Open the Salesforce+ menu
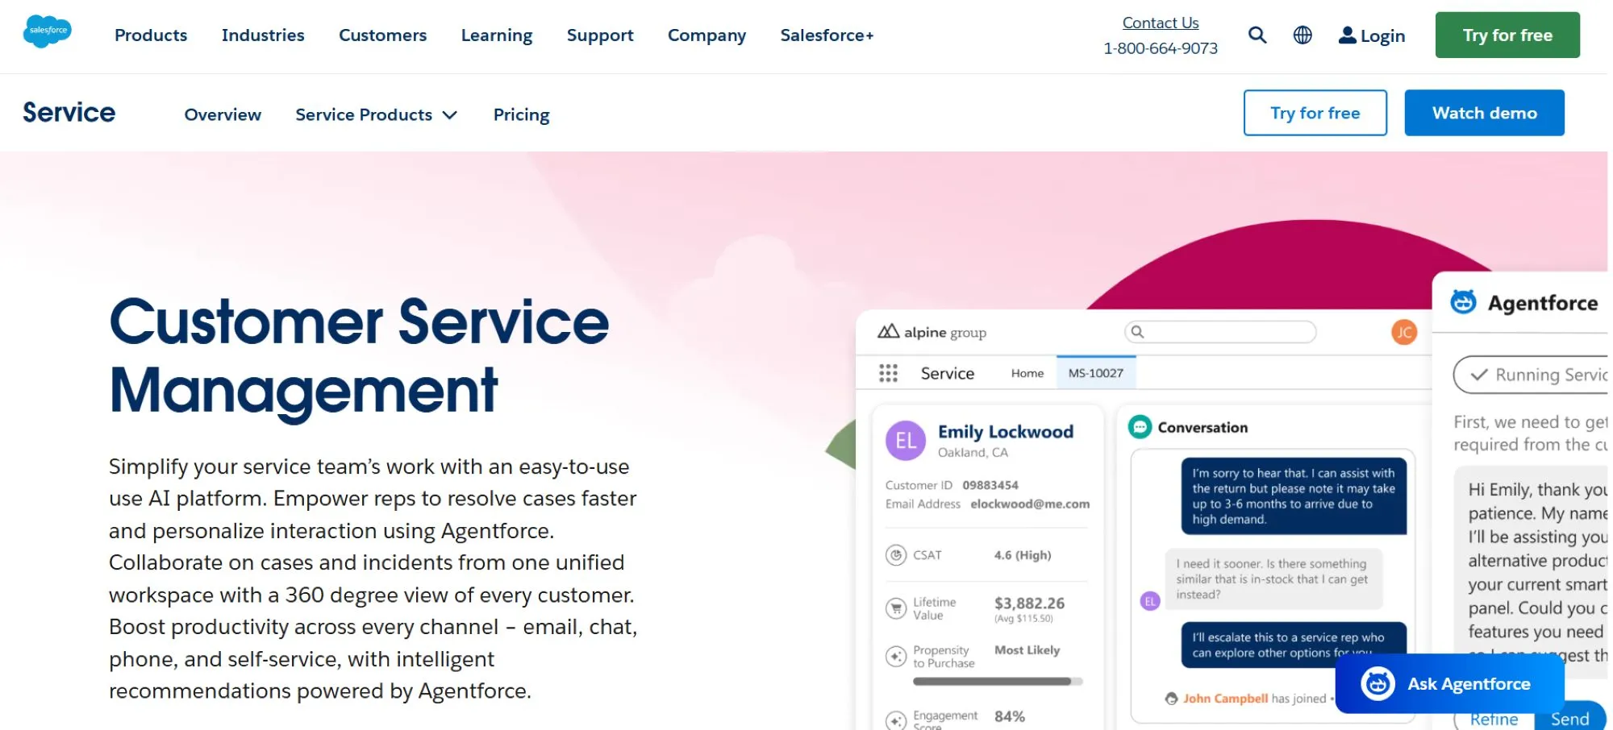This screenshot has height=730, width=1613. pos(827,35)
